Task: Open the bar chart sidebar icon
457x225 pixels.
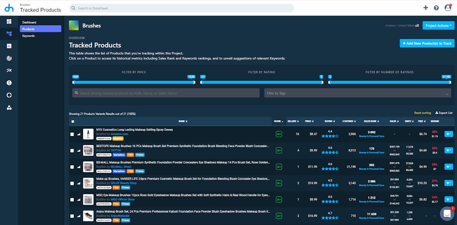Action: [x=9, y=46]
